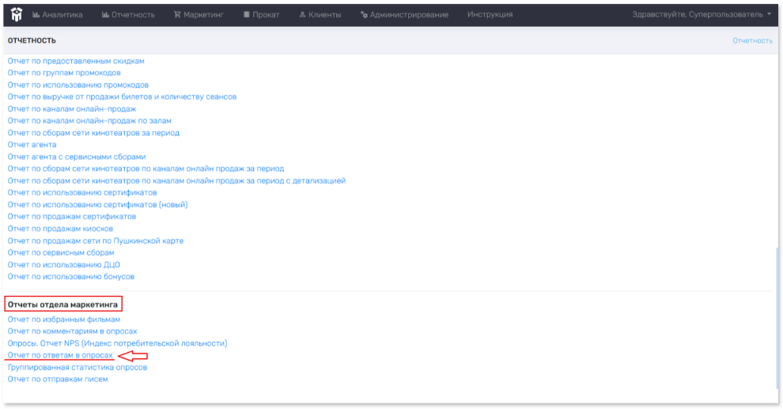Viewport: 783px width, 409px height.
Task: Open Отчет по комментариям в опросах
Action: coord(72,331)
